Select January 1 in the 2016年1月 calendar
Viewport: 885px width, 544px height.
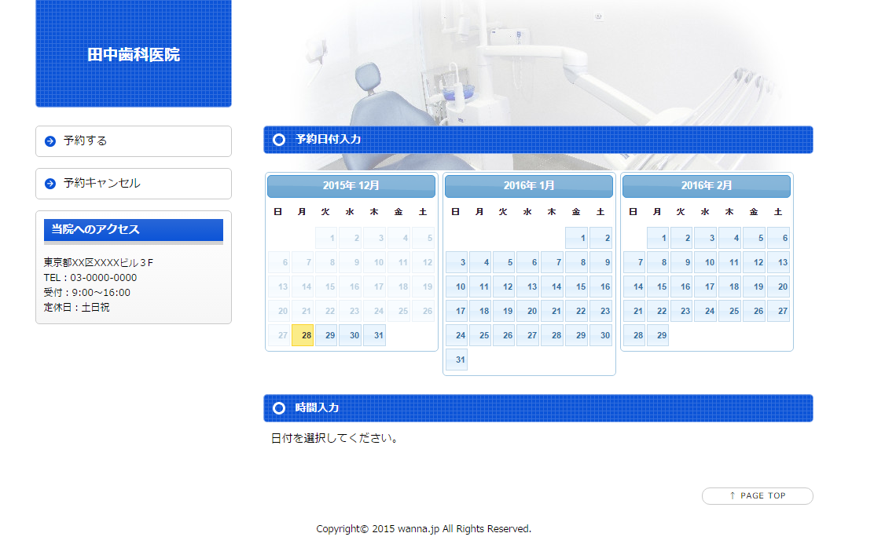pos(577,238)
